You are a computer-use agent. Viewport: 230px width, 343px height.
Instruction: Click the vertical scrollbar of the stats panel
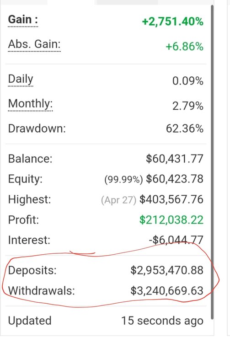(x=212, y=162)
